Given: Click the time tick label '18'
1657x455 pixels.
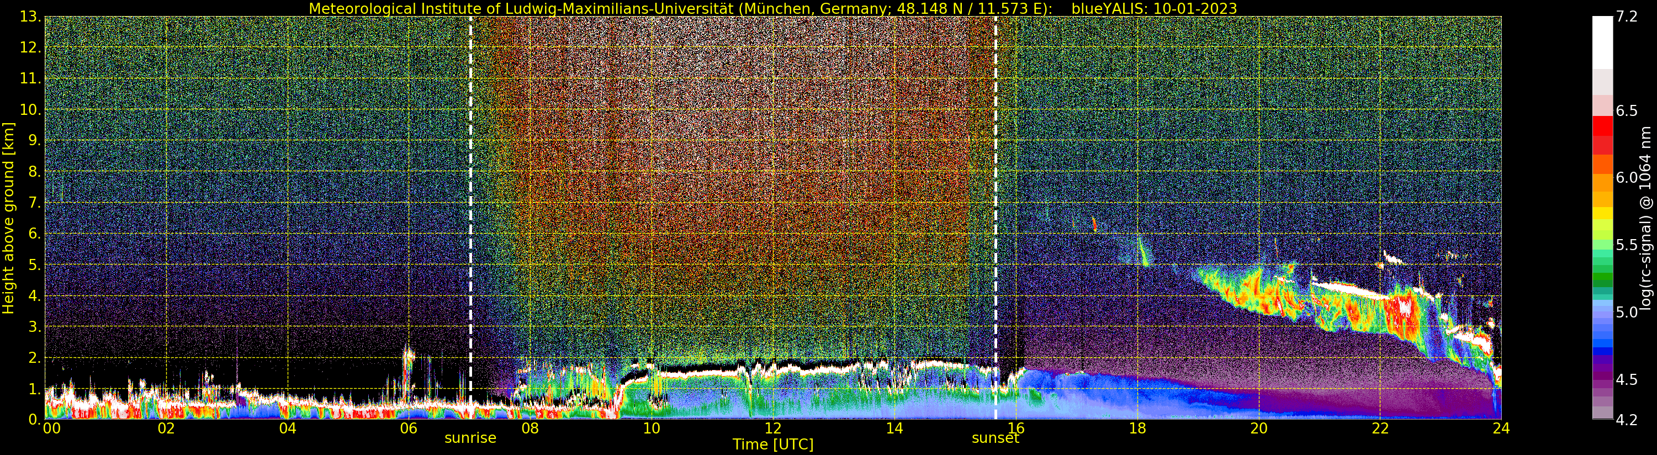Looking at the screenshot, I should 1137,428.
